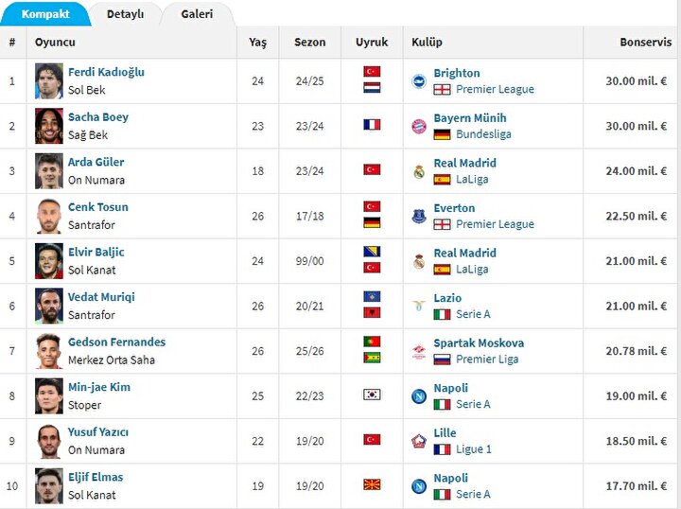Click Napoli logo in Min-jae Kim row
This screenshot has height=509, width=681.
coord(419,396)
